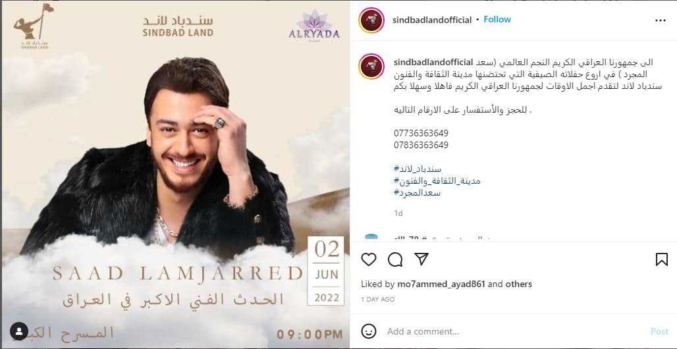Show the list of others who liked
Image resolution: width=677 pixels, height=349 pixels.
coord(518,284)
